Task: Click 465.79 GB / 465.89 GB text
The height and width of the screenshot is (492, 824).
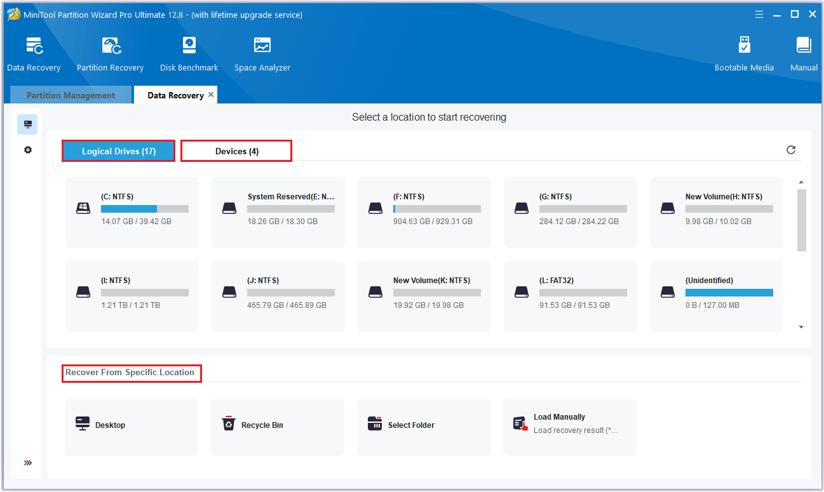Action: pos(287,305)
